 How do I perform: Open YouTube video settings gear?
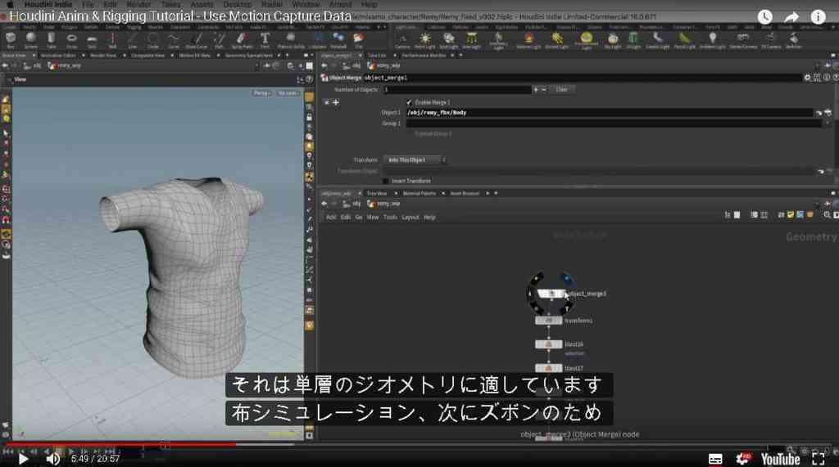[743, 459]
